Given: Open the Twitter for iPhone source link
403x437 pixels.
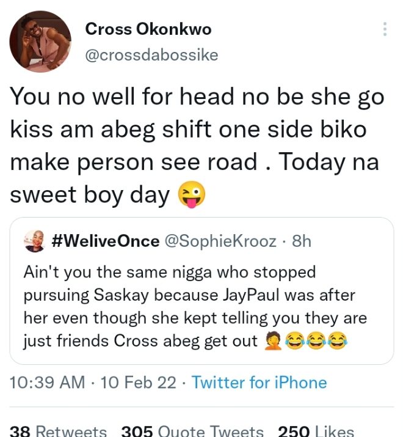Looking at the screenshot, I should coord(259,383).
